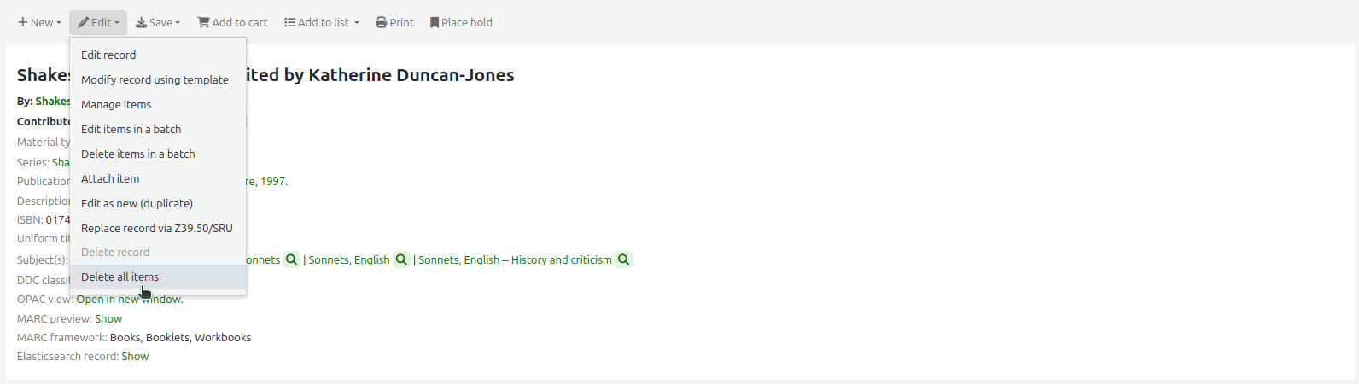Choose Edit items in a batch
This screenshot has height=384, width=1359.
click(131, 129)
